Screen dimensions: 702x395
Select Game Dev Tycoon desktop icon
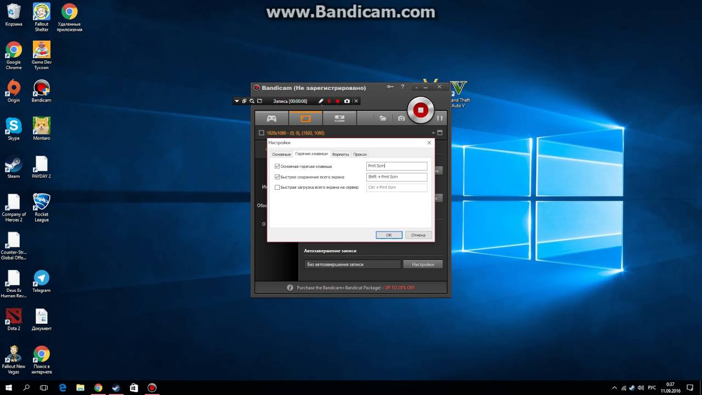tap(42, 55)
